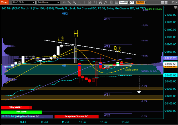The width and height of the screenshot is (178, 125).
Task: Click the 20000.00 price axis value
Action: [x=171, y=111]
